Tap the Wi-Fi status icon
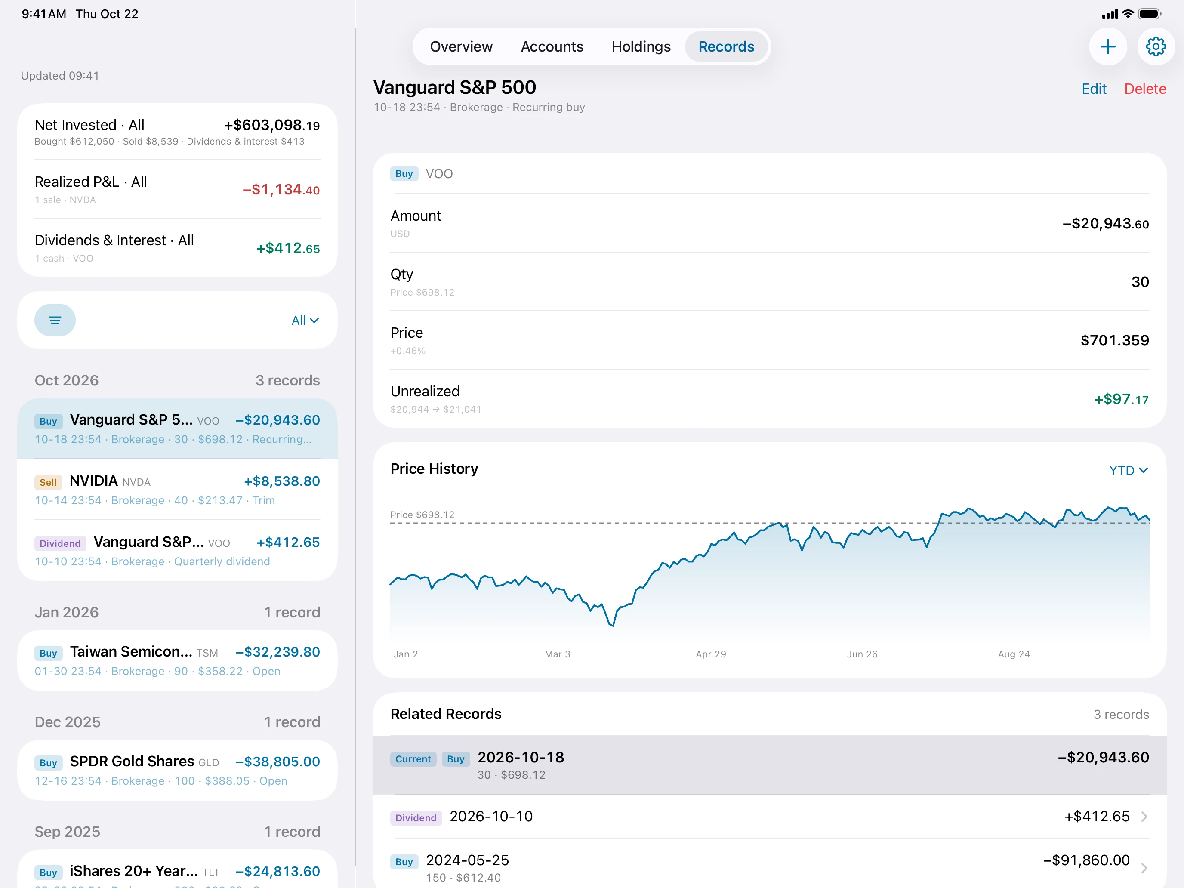The height and width of the screenshot is (888, 1184). pos(1128,14)
